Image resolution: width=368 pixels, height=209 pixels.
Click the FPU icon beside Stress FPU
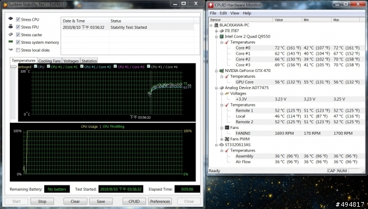coord(10,26)
